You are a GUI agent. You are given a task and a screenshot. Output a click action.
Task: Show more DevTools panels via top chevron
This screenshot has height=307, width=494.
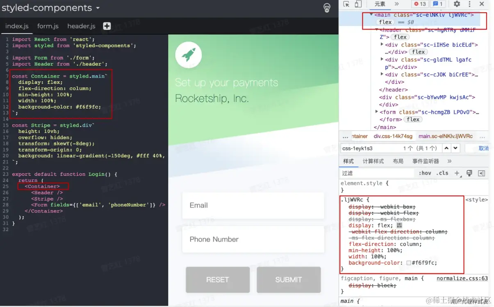pos(397,4)
